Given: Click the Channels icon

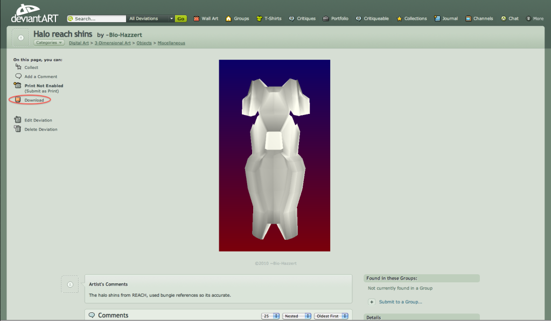Looking at the screenshot, I should [468, 19].
